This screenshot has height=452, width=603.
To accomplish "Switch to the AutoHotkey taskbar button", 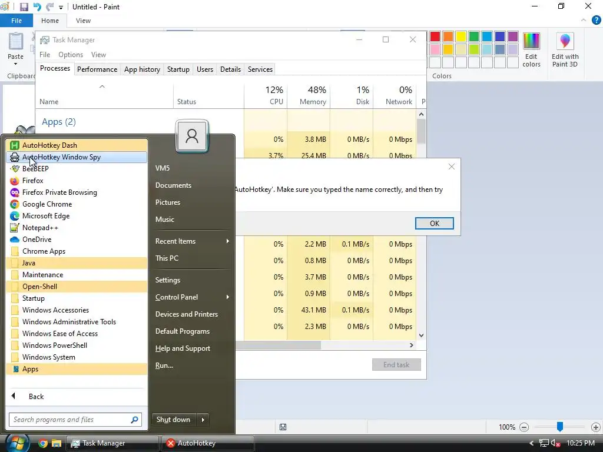I will [208, 443].
